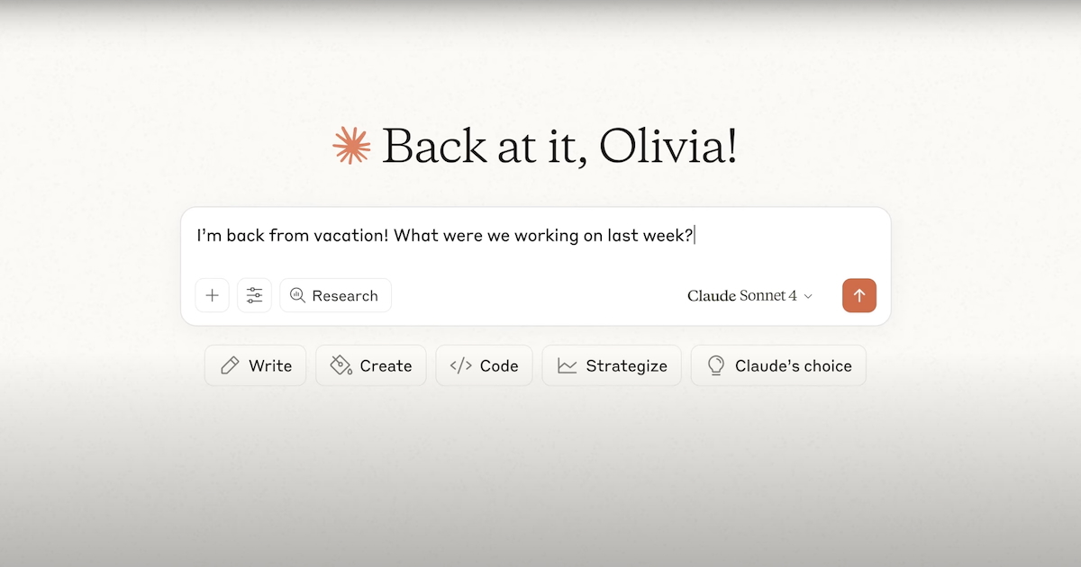
Task: Click the plus icon to attach files
Action: point(212,295)
